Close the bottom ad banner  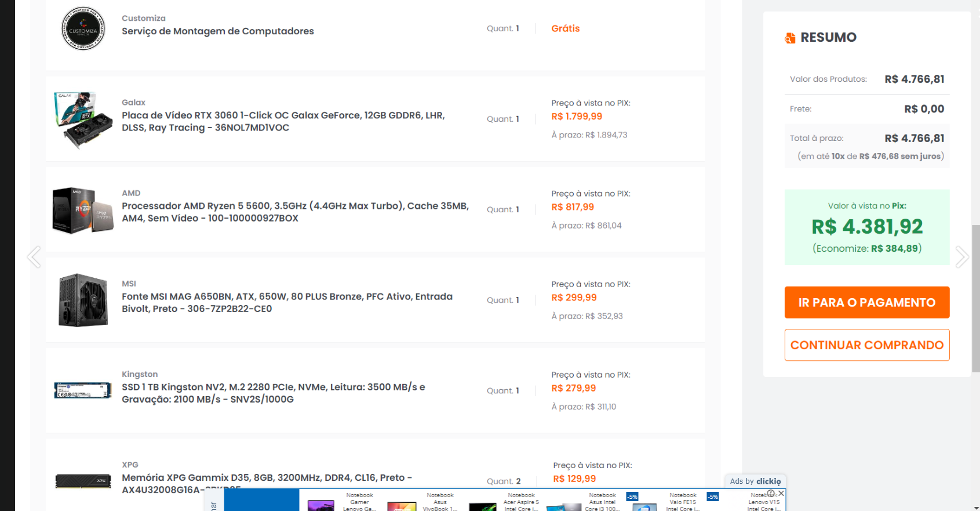[781, 494]
